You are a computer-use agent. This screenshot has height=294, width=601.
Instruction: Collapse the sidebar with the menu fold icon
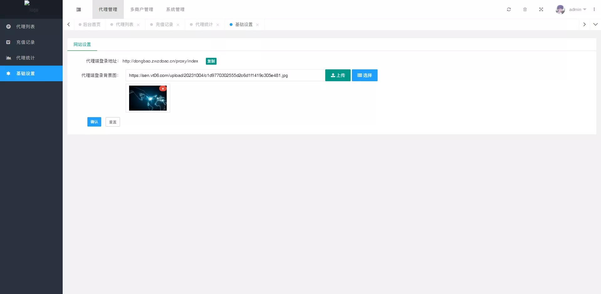[79, 10]
